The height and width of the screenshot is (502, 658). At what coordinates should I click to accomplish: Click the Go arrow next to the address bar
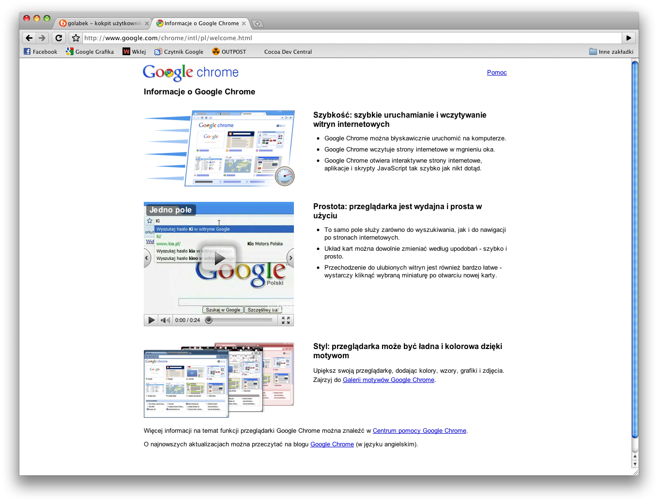tap(628, 38)
